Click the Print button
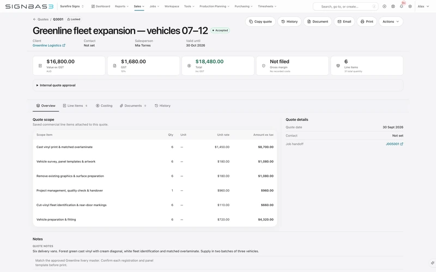This screenshot has width=436, height=272. click(367, 22)
